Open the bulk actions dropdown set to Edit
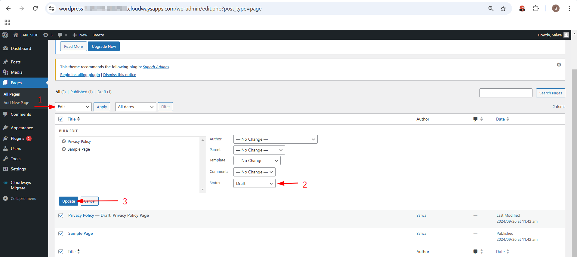Screen dimensions: 577x257 [73, 107]
